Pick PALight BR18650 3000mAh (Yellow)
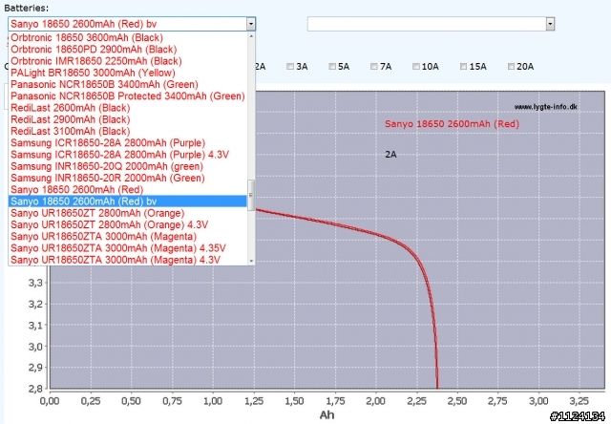 [x=127, y=73]
